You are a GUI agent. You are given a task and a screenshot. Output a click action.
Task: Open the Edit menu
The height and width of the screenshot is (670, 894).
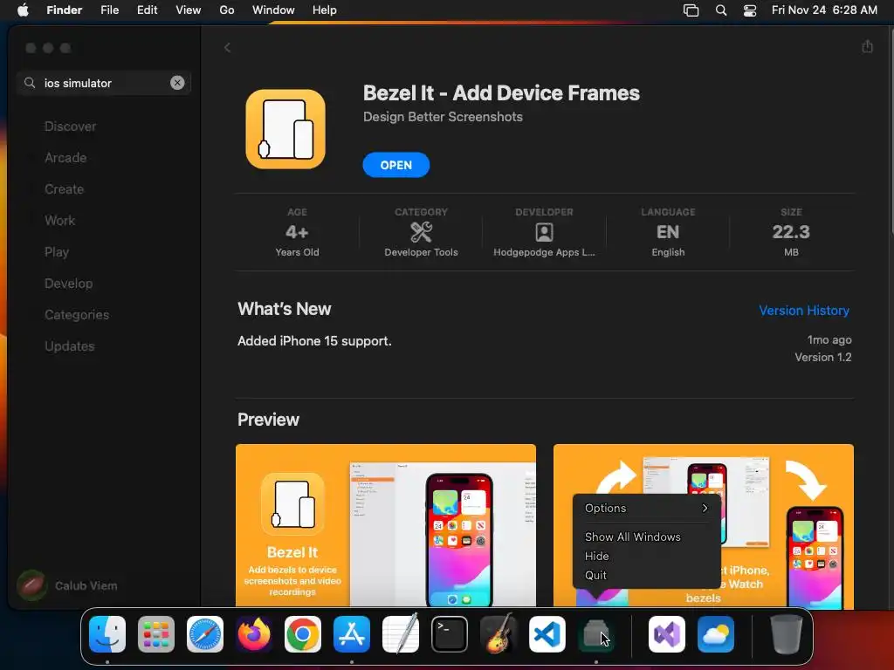[147, 10]
